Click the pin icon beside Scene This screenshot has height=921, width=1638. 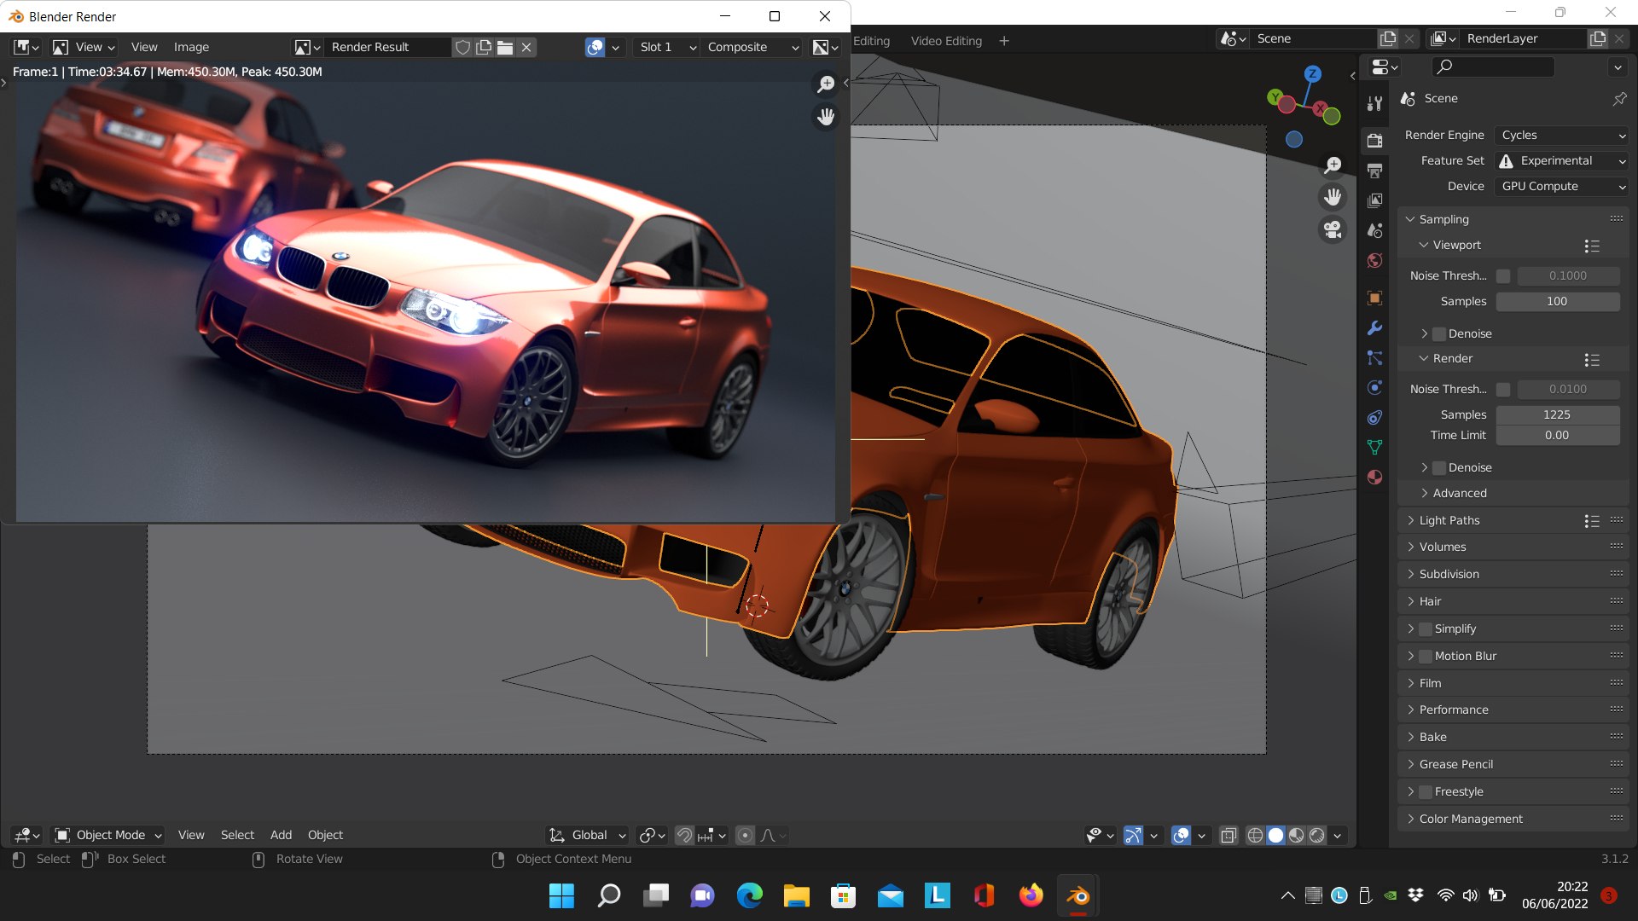1619,99
